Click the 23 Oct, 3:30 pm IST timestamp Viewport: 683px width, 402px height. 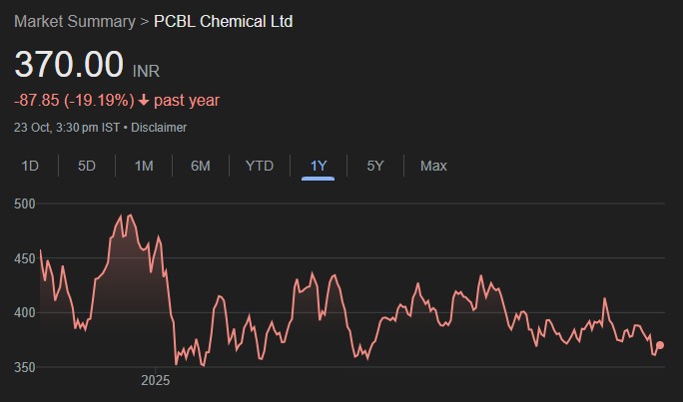click(67, 128)
